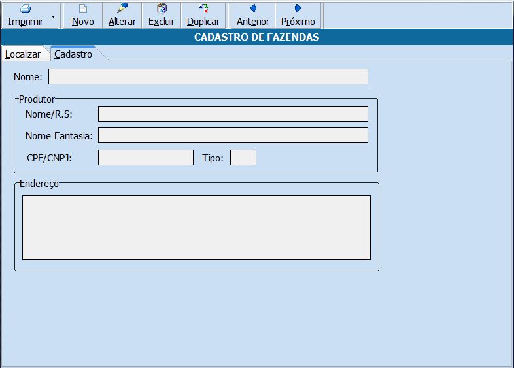Select the Nome Fantasia text box
Image resolution: width=514 pixels, height=368 pixels.
pyautogui.click(x=233, y=135)
